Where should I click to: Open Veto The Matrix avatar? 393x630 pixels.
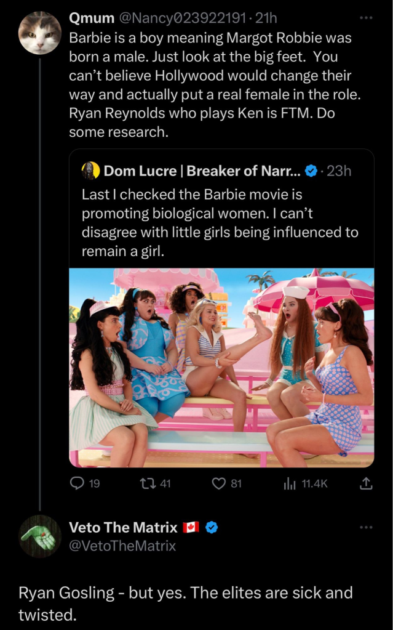(x=40, y=536)
